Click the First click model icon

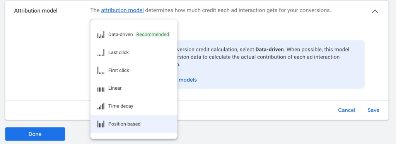101,70
